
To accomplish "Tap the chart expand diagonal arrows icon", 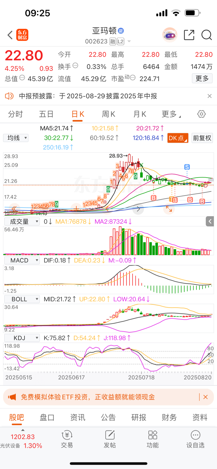I will 169,209.
